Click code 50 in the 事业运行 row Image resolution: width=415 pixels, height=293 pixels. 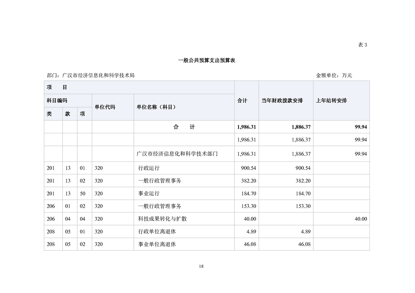click(x=82, y=193)
